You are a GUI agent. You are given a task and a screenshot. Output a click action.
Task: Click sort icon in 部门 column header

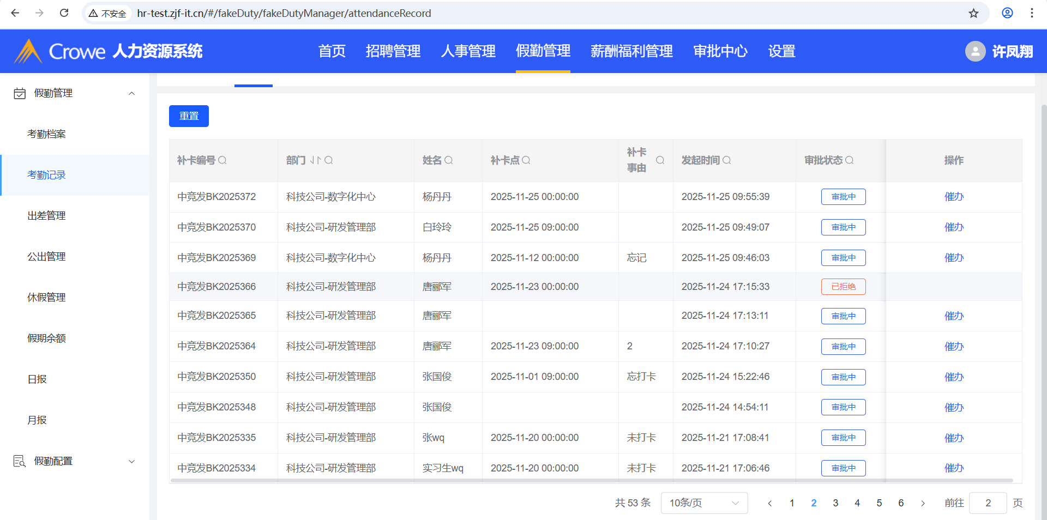(x=315, y=160)
